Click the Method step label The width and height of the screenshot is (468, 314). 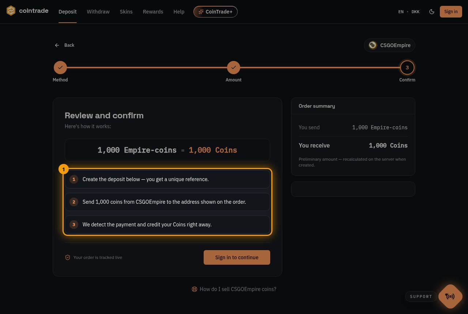(60, 80)
